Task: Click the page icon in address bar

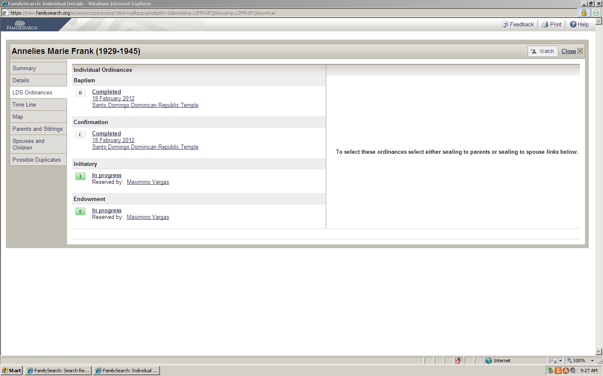Action: pos(5,13)
